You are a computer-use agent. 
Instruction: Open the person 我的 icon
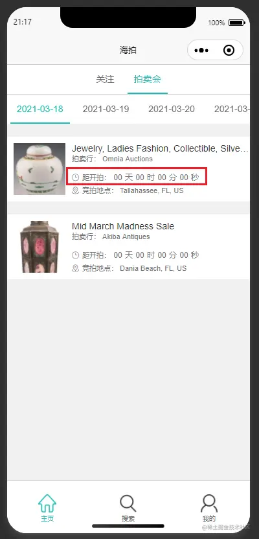(209, 503)
